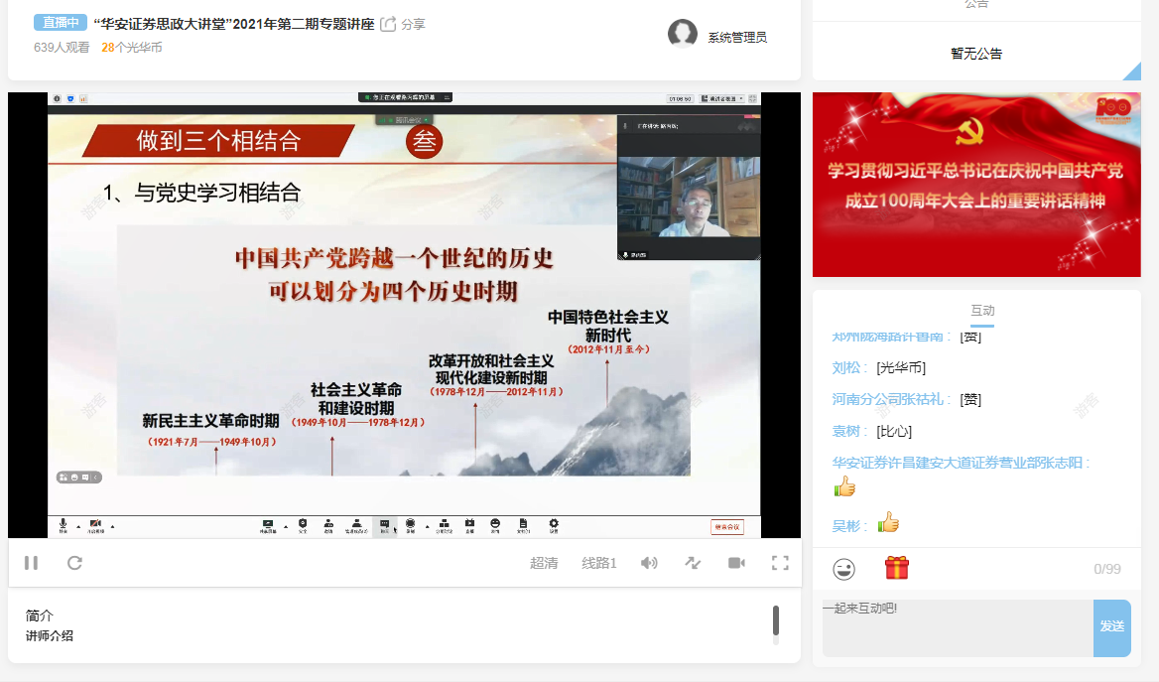Click the 发送 send button
The image size is (1159, 682).
1111,628
